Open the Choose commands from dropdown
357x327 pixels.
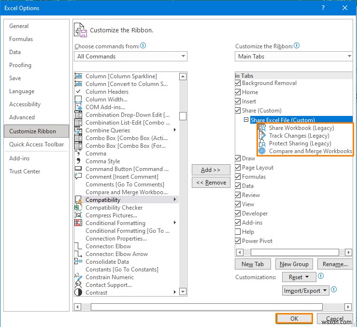click(x=130, y=56)
